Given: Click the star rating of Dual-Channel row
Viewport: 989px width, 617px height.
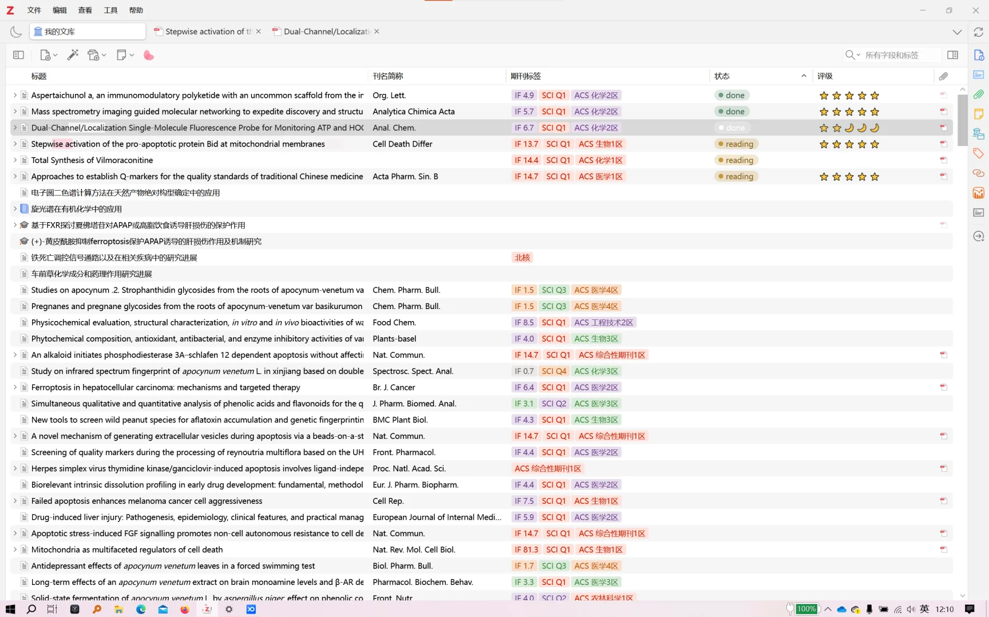Looking at the screenshot, I should (849, 128).
